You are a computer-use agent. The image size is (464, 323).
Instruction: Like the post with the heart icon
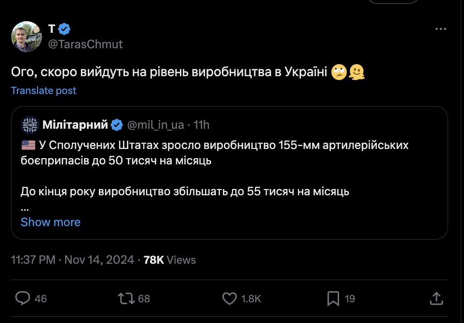pos(229,298)
